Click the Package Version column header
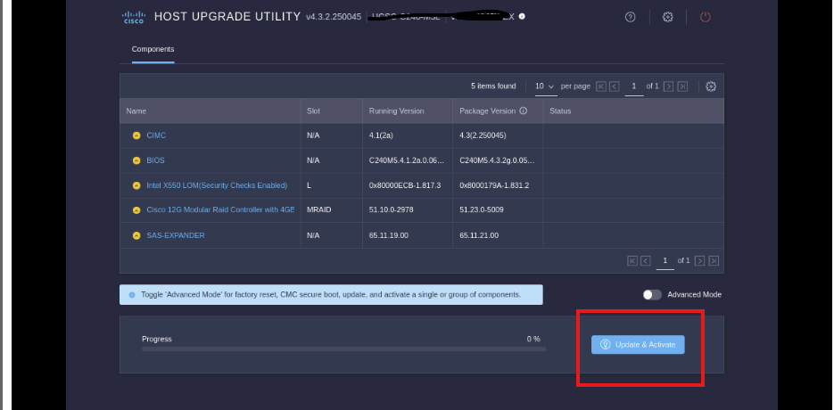 pos(498,111)
